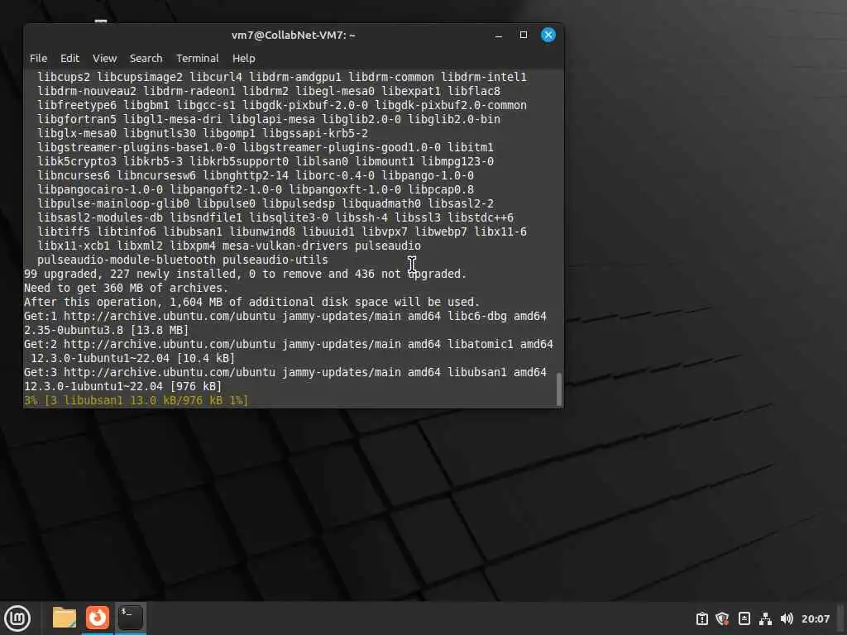Launch the Files manager from the panel
Image resolution: width=847 pixels, height=635 pixels.
click(x=65, y=618)
